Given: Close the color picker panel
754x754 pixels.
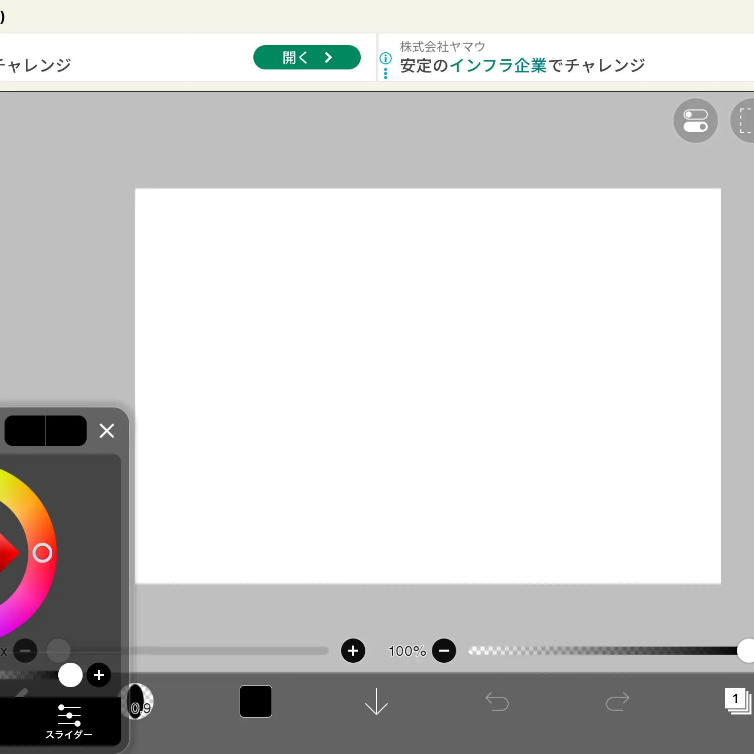Looking at the screenshot, I should pos(107,431).
